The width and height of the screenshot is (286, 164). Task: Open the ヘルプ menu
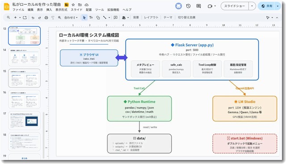pyautogui.click(x=127, y=10)
